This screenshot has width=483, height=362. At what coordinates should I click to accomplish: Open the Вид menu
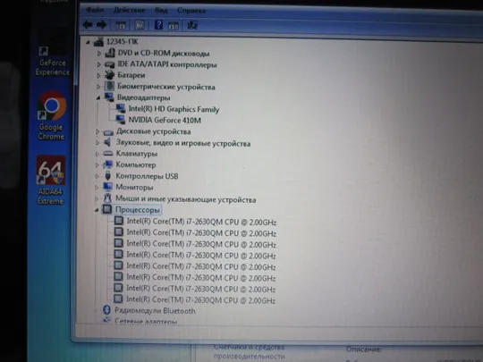161,11
